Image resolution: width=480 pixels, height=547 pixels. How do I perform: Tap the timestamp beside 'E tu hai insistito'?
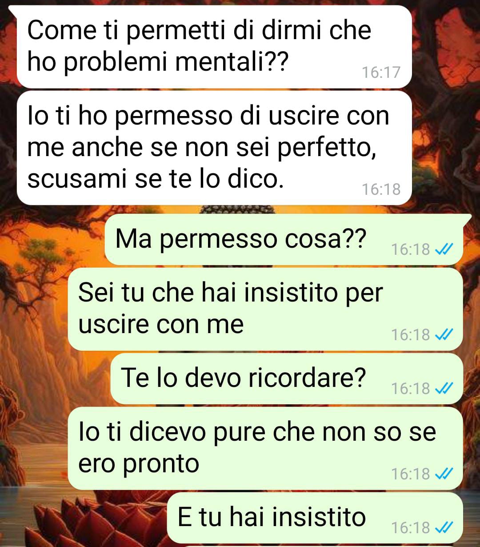point(411,528)
